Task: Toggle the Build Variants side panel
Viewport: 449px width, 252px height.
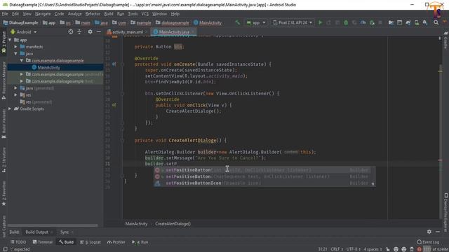Action: (4, 125)
